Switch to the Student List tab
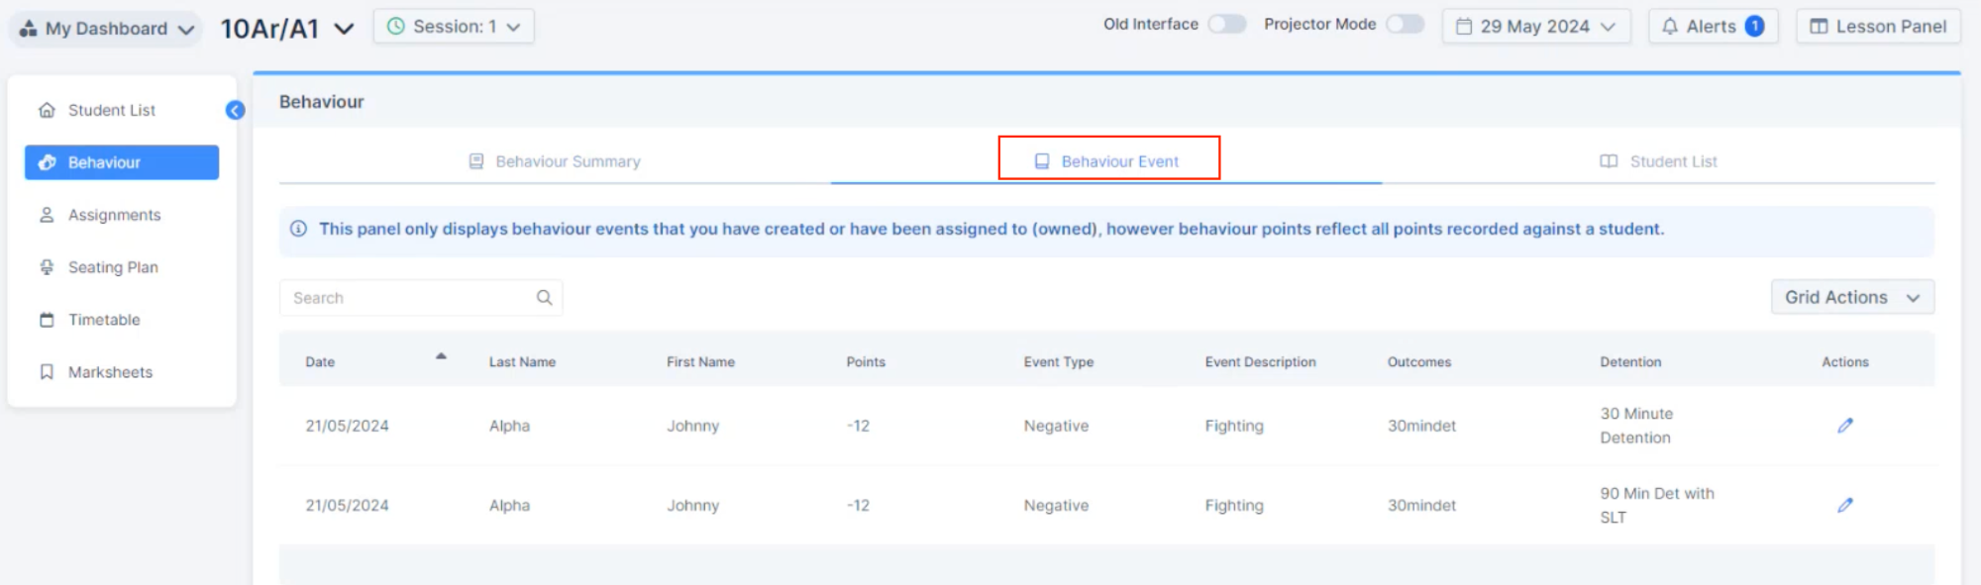Viewport: 1981px width, 585px height. (x=1659, y=161)
